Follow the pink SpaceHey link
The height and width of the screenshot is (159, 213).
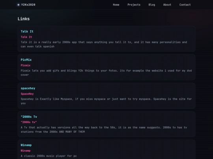[x=27, y=94]
